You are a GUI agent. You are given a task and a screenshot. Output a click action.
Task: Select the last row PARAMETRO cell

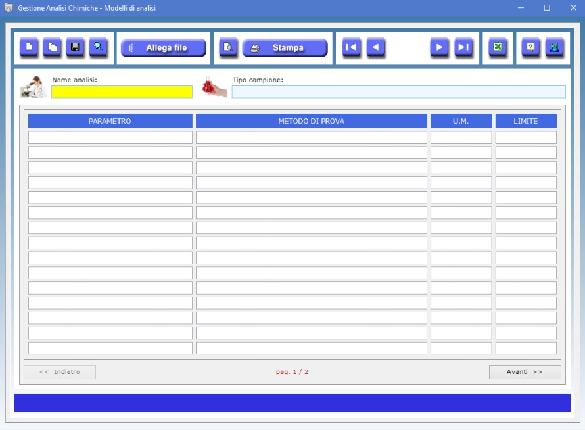coord(110,348)
